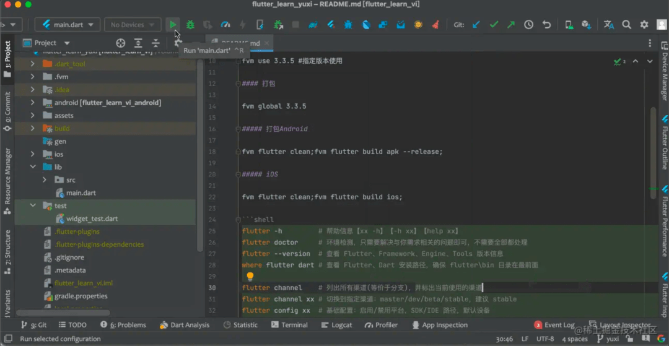Start debugging with the green bug icon
The width and height of the screenshot is (669, 346).
(x=190, y=25)
